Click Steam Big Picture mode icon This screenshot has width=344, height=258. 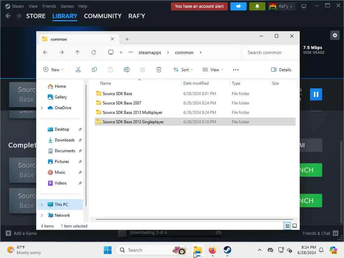(304, 6)
